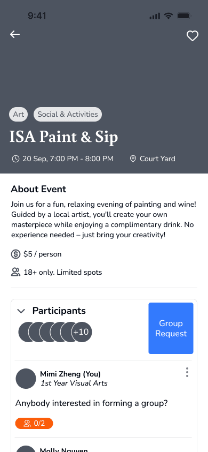The height and width of the screenshot is (452, 208).
Task: Tap the battery icon in status bar
Action: [x=184, y=16]
